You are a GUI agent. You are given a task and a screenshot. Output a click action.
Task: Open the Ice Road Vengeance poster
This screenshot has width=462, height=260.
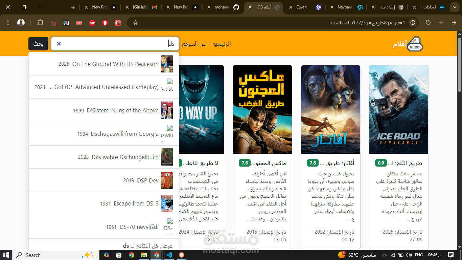coord(399,109)
